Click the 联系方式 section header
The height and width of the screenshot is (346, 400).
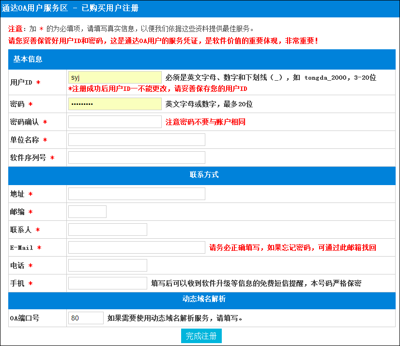[x=204, y=174]
